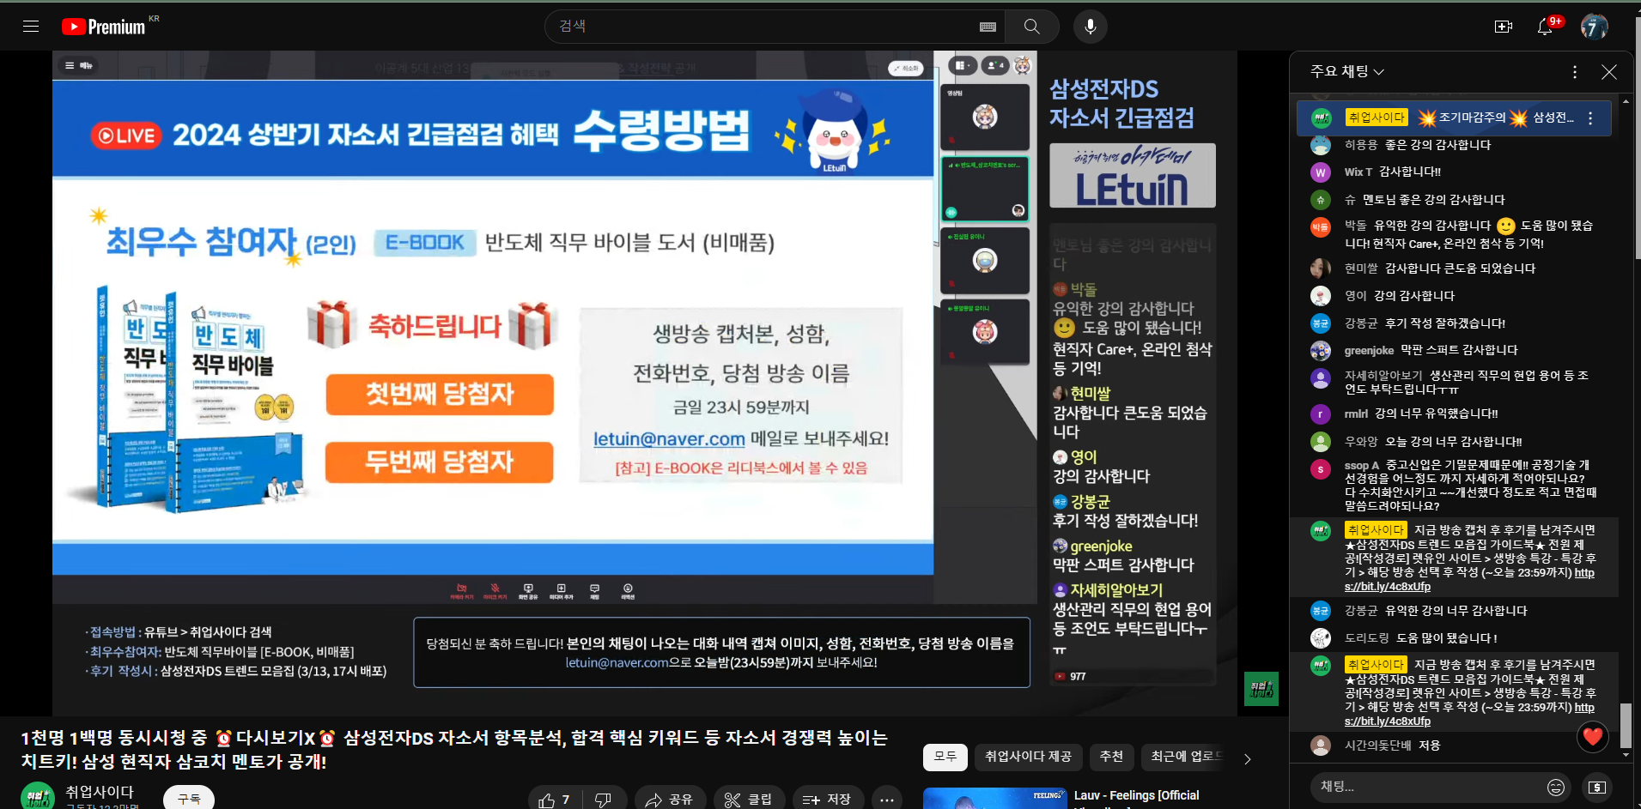Open the YouTube hamburger guide menu
This screenshot has height=809, width=1641.
[31, 27]
